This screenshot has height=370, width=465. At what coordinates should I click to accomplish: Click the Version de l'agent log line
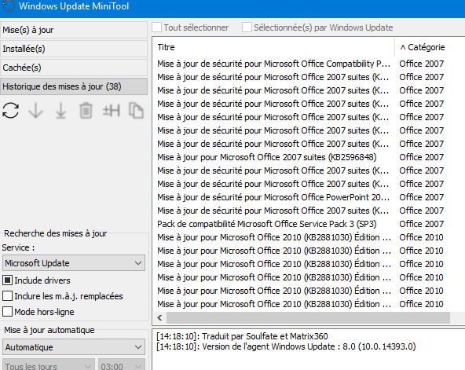(x=286, y=346)
